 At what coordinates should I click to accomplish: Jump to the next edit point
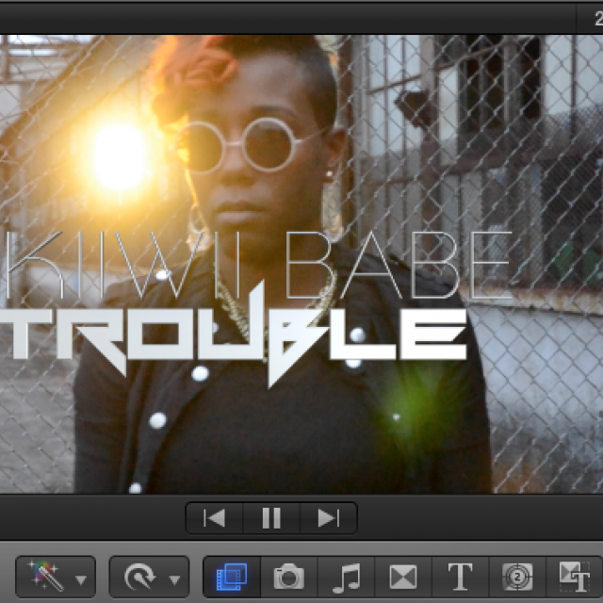tap(329, 518)
